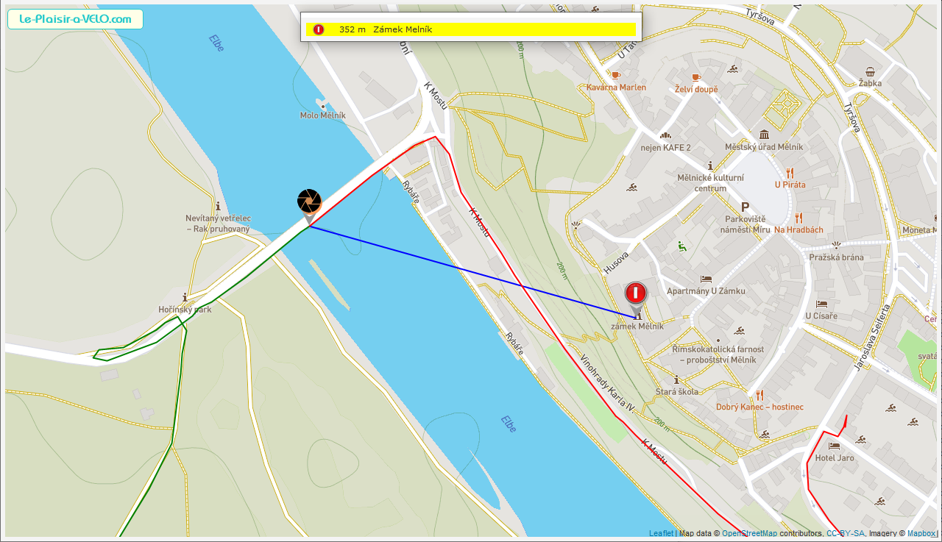The height and width of the screenshot is (542, 942).
Task: Open Le-Plaisir-a-VELO.com logo link
Action: pyautogui.click(x=75, y=19)
